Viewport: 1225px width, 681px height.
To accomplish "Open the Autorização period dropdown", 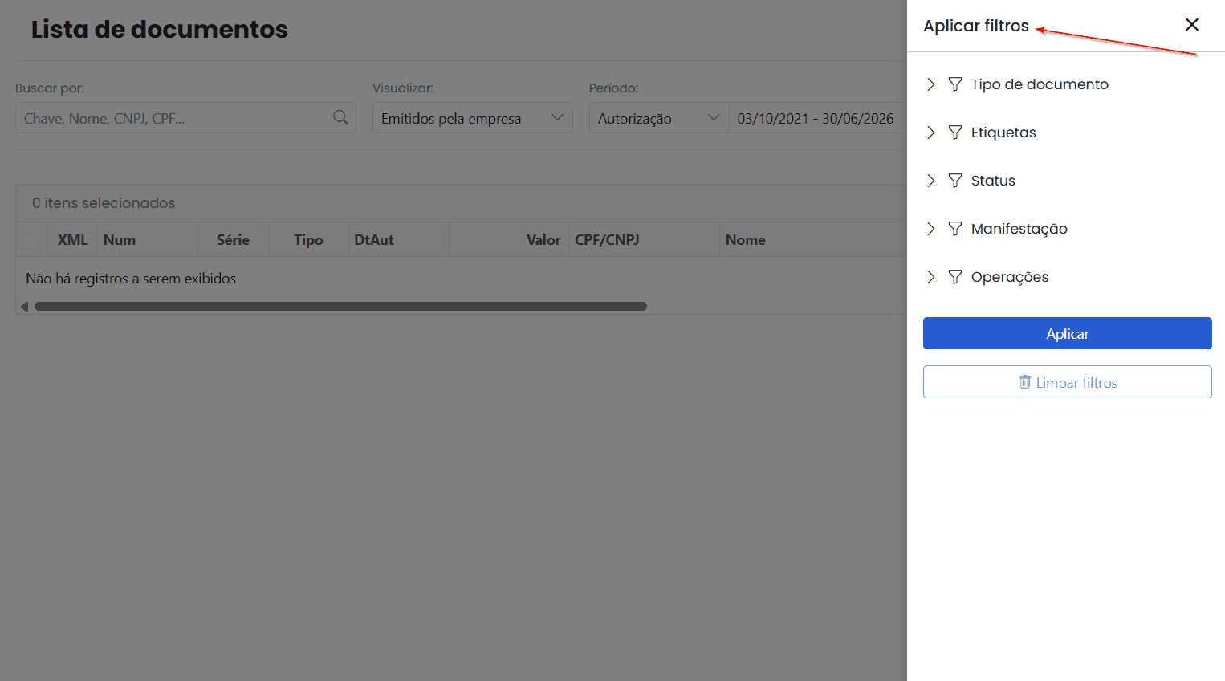I will coord(658,118).
